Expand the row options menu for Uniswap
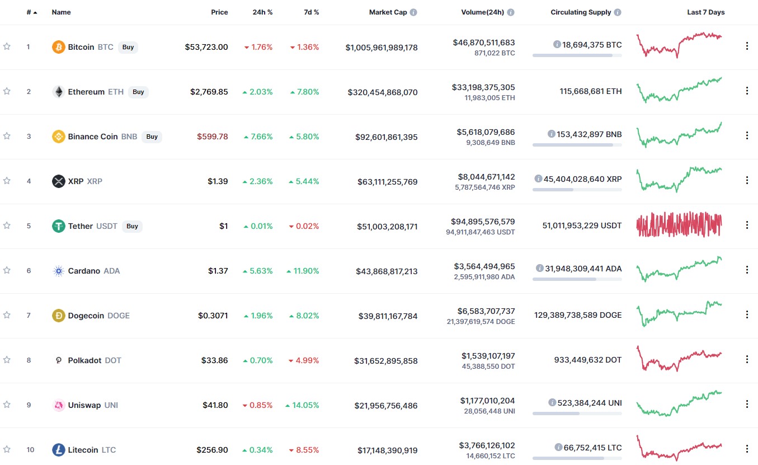This screenshot has height=465, width=758. point(747,402)
